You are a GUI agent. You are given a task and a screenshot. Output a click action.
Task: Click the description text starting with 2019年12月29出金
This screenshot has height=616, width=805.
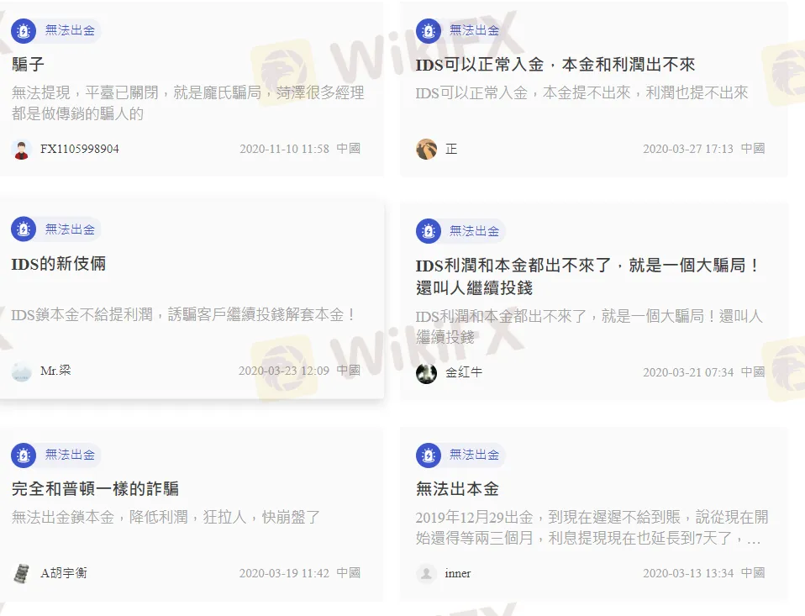(x=592, y=527)
